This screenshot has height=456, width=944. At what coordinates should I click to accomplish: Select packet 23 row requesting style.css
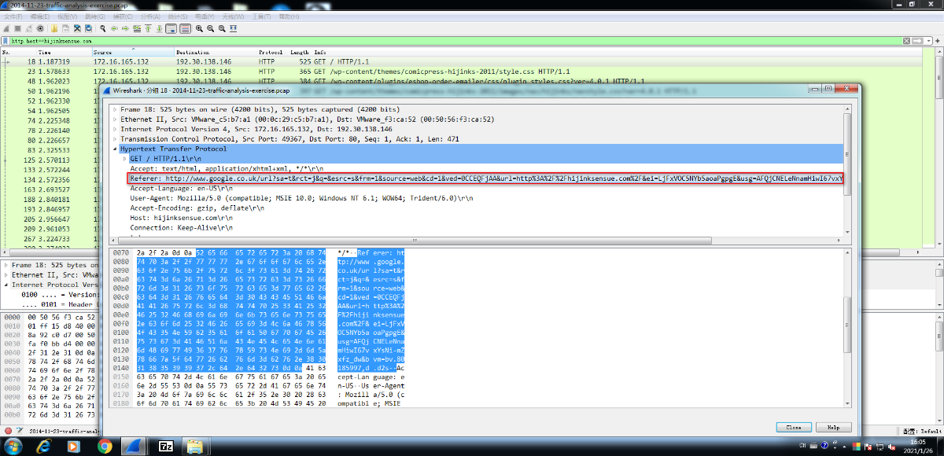point(464,71)
